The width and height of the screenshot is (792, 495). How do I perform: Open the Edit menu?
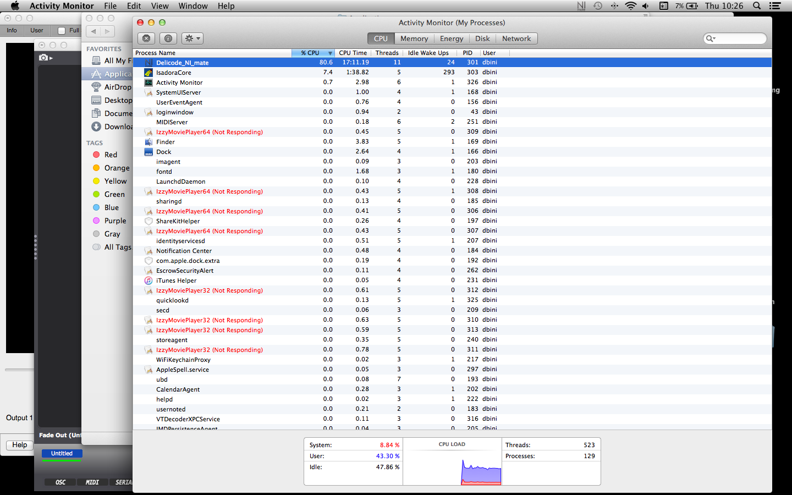coord(134,6)
